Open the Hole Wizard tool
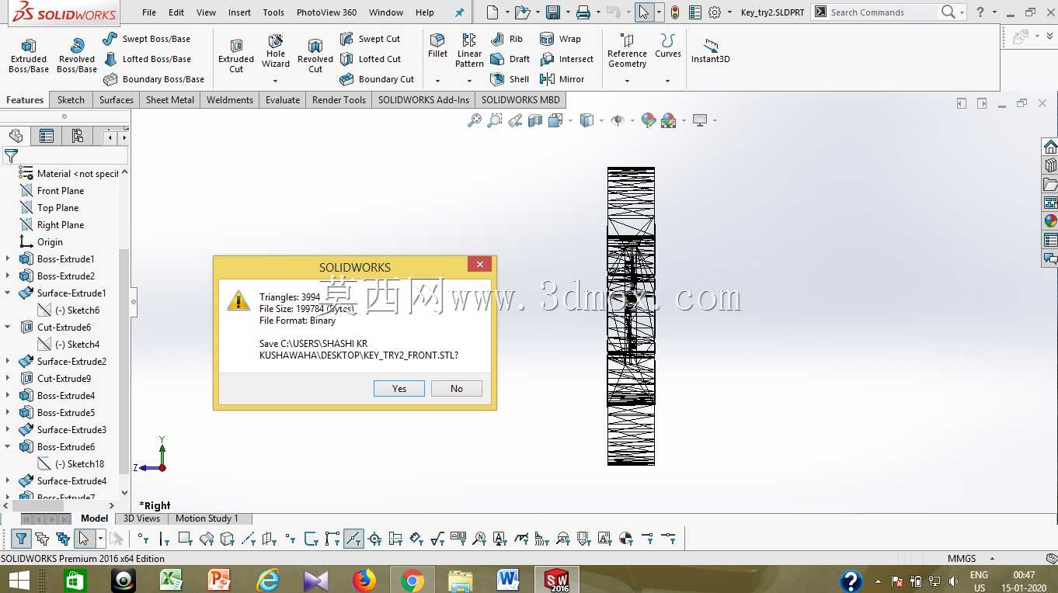Viewport: 1058px width, 593px height. coord(276,51)
